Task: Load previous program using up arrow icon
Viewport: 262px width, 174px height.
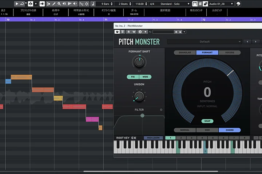Action: tap(176, 32)
